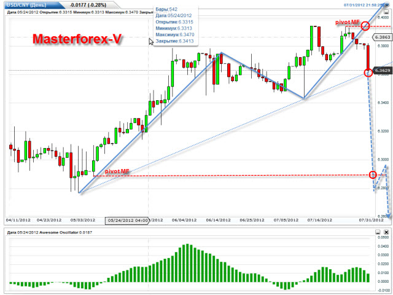Click the blue status ball icon

click(386, 5)
